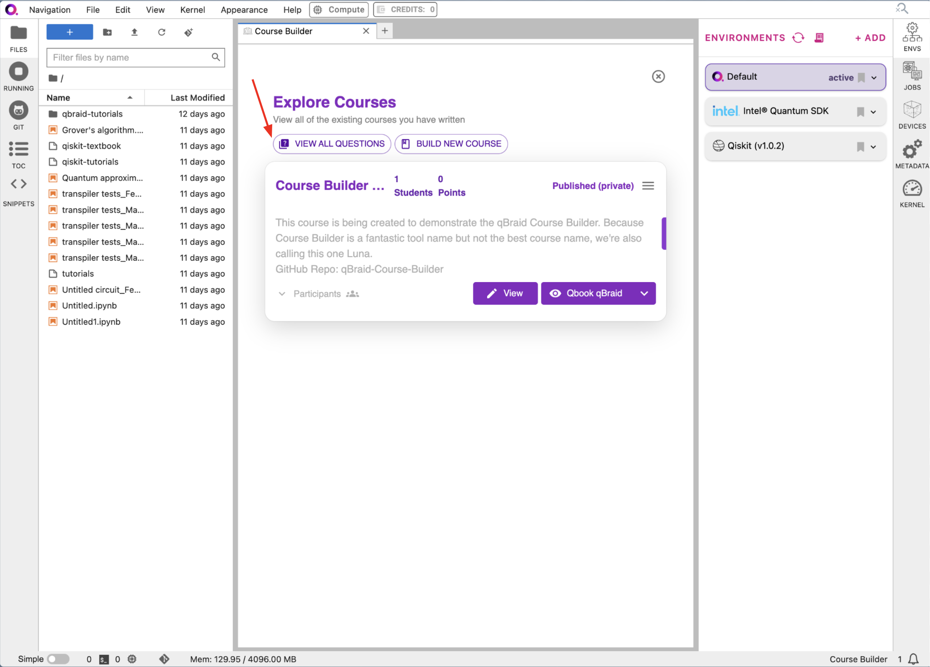This screenshot has width=930, height=667.
Task: Expand the Participants section
Action: pos(319,294)
